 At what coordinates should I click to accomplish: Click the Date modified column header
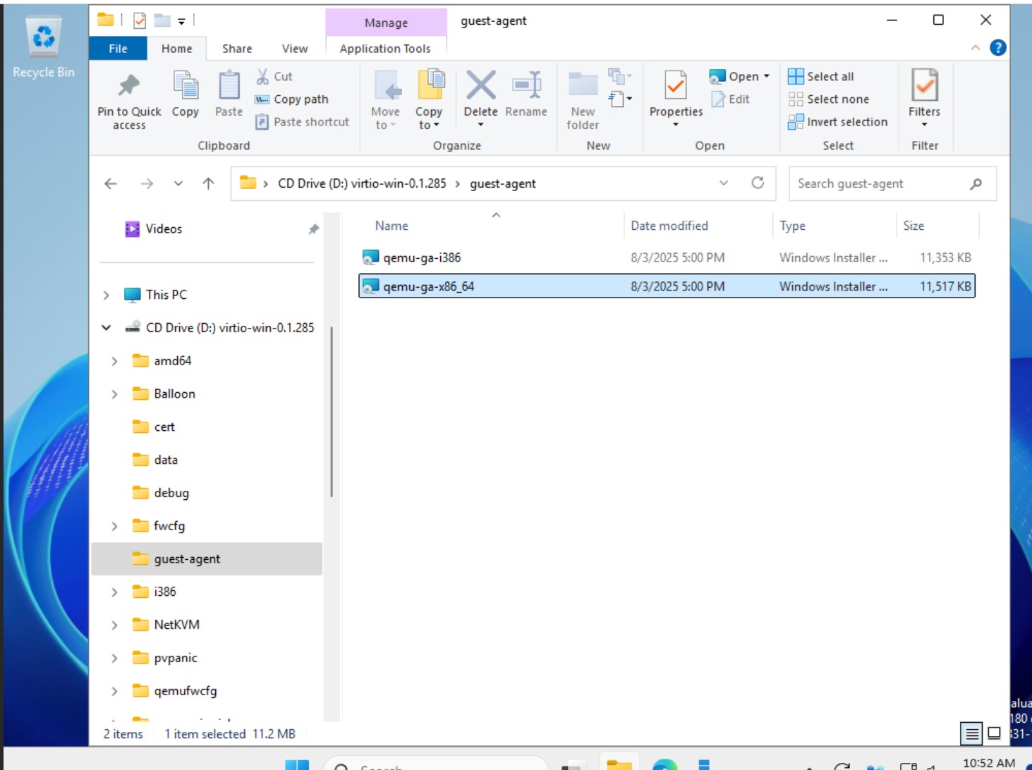pos(669,226)
